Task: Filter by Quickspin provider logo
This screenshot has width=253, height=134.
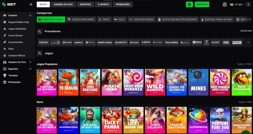Action: [x=206, y=42]
